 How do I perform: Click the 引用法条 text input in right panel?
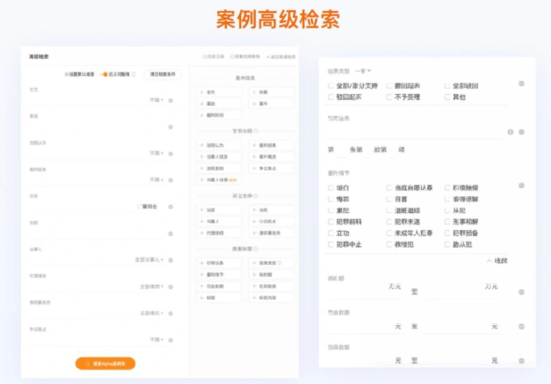pyautogui.click(x=415, y=132)
